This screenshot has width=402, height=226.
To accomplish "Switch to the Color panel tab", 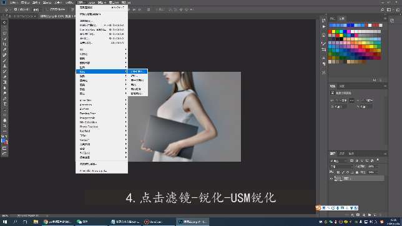I will coord(333,19).
